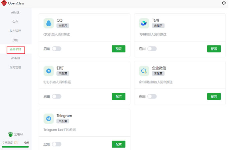The height and width of the screenshot is (150, 234).
Task: Open 配置 for Telegram
Action: click(118, 144)
